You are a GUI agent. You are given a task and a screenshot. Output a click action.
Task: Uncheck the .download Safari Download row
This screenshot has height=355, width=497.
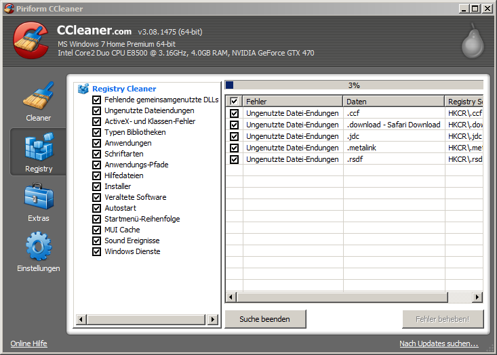point(234,125)
